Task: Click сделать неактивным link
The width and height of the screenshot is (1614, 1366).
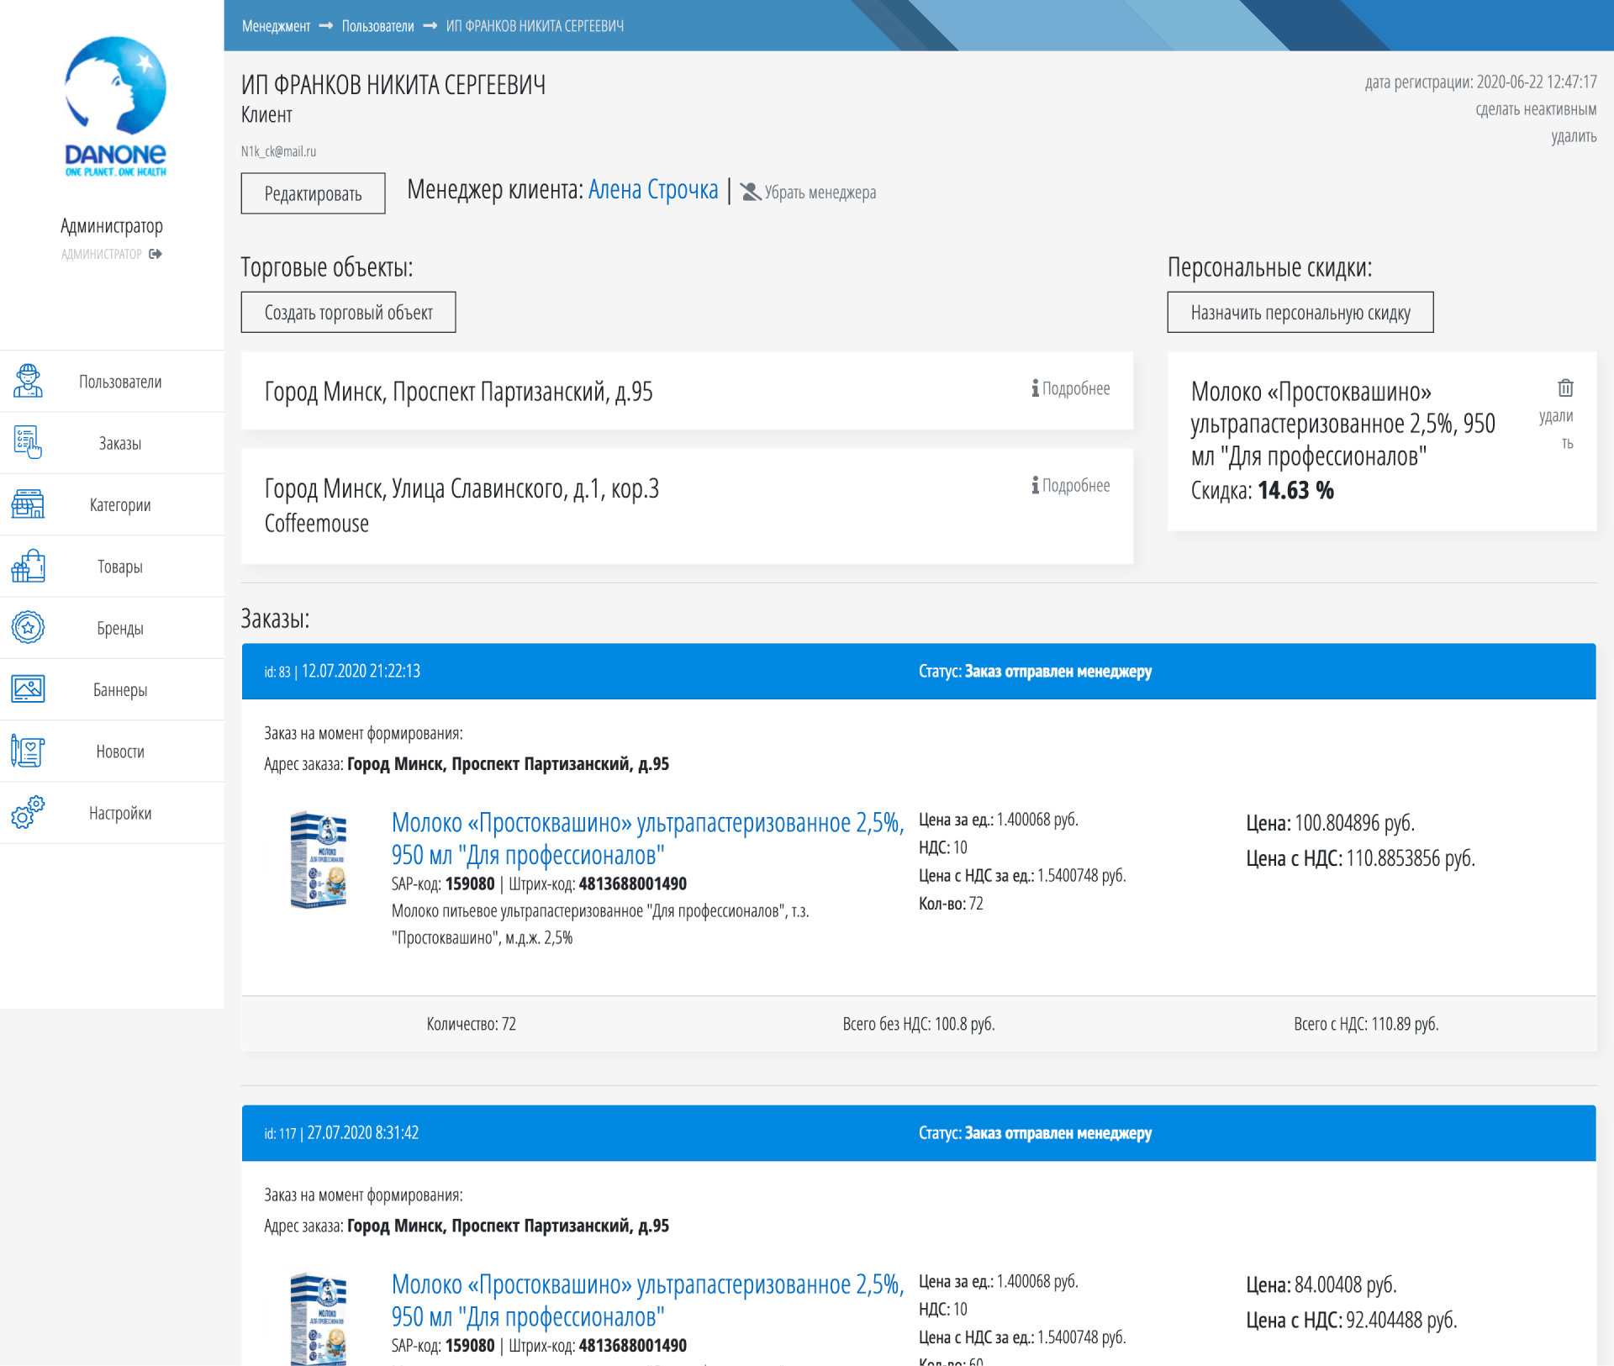Action: point(1535,109)
